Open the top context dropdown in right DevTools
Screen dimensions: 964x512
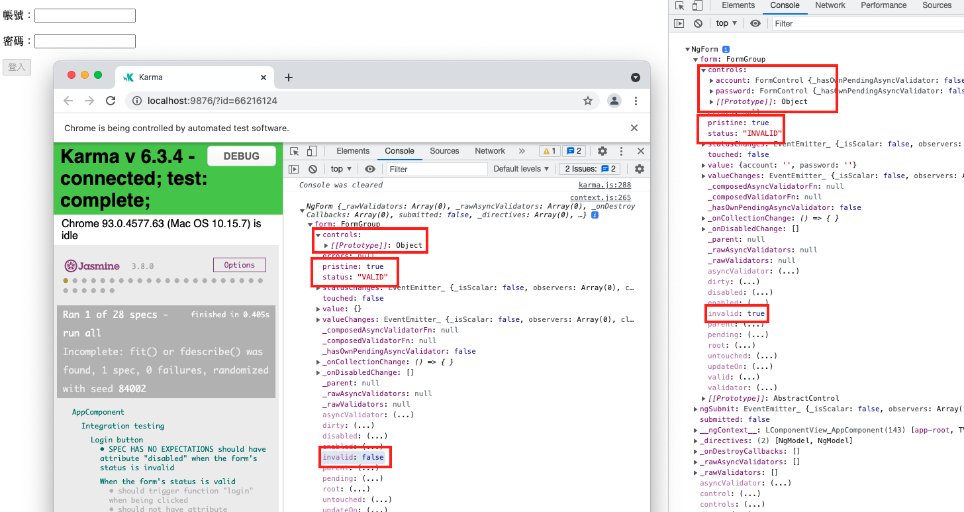coord(726,23)
